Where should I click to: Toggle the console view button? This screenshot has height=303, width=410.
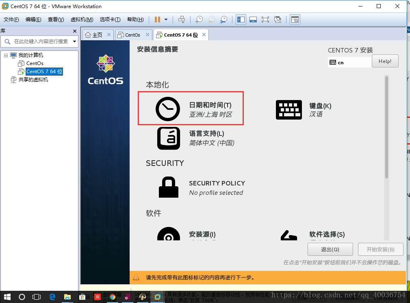click(295, 20)
